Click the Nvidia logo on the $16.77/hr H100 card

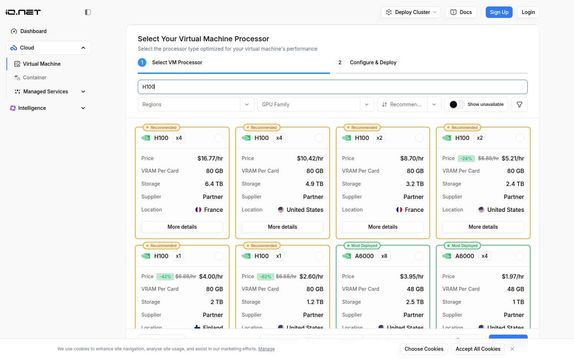(146, 138)
